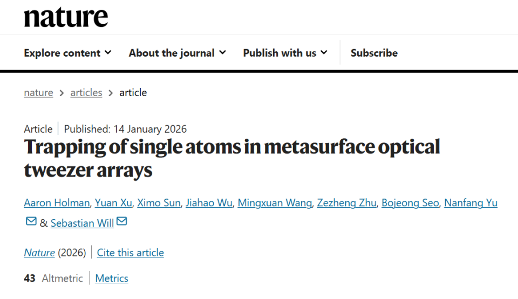Go to the nature breadcrumb link
The width and height of the screenshot is (518, 299).
coord(38,92)
